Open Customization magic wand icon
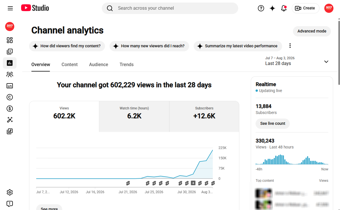This screenshot has height=210, width=340. pyautogui.click(x=9, y=120)
